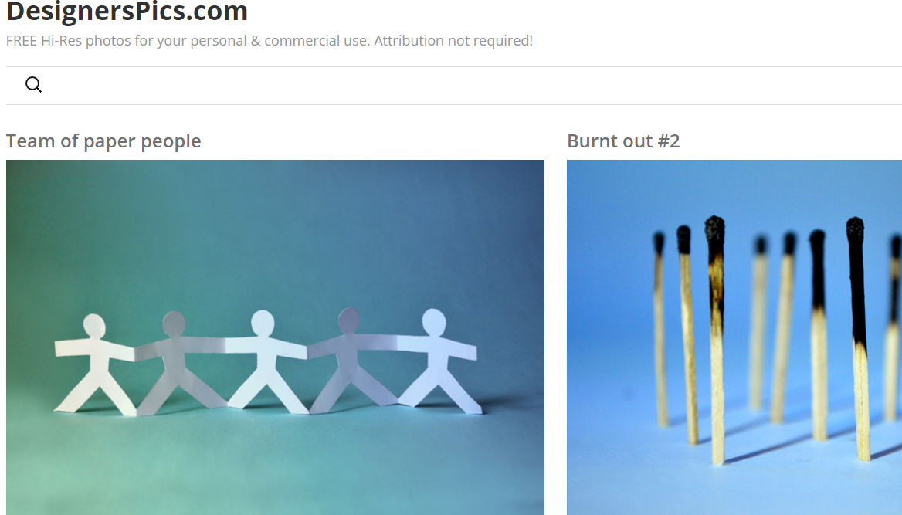Click the sharp burnt match left of the blurred pair
This screenshot has width=902, height=515.
(x=716, y=340)
